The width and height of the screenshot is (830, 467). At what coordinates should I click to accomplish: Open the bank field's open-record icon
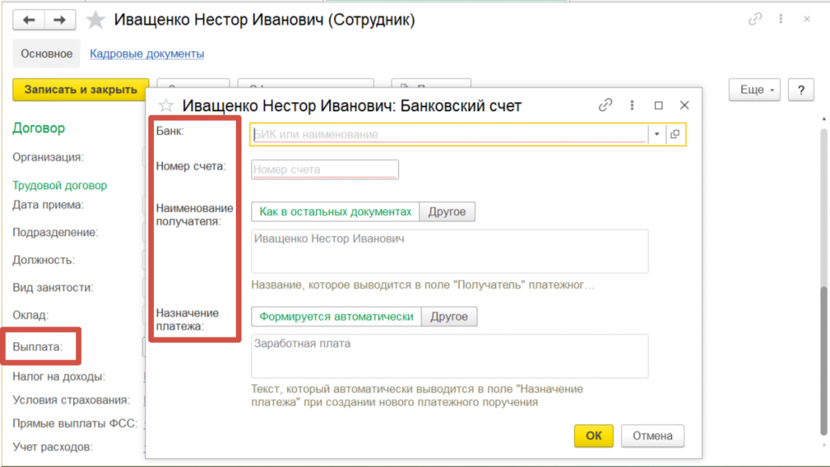pyautogui.click(x=675, y=135)
